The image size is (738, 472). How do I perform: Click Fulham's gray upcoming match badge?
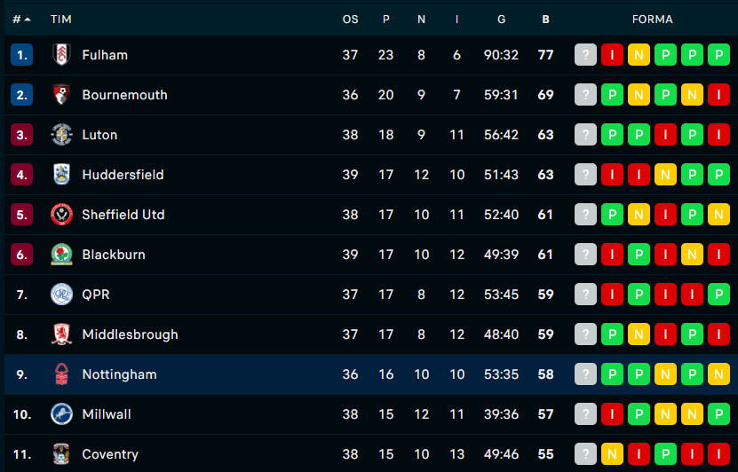coord(585,54)
